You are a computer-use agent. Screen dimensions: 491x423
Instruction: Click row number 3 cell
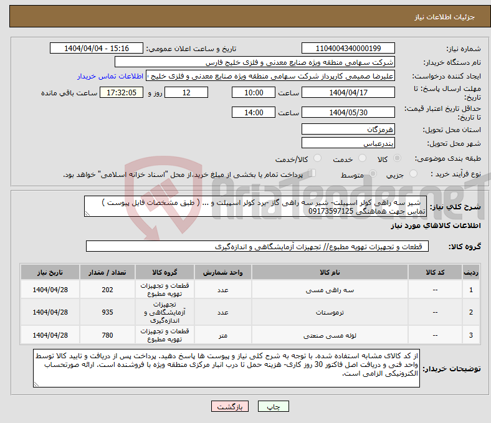click(470, 335)
